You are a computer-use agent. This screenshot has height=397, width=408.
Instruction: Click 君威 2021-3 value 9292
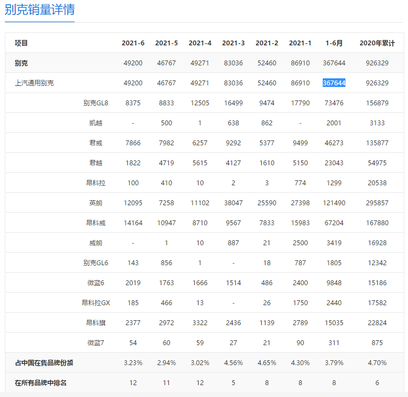(233, 143)
